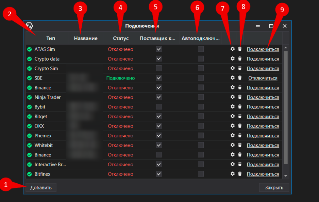
Task: Open settings gear for Phemex row
Action: tap(233, 135)
